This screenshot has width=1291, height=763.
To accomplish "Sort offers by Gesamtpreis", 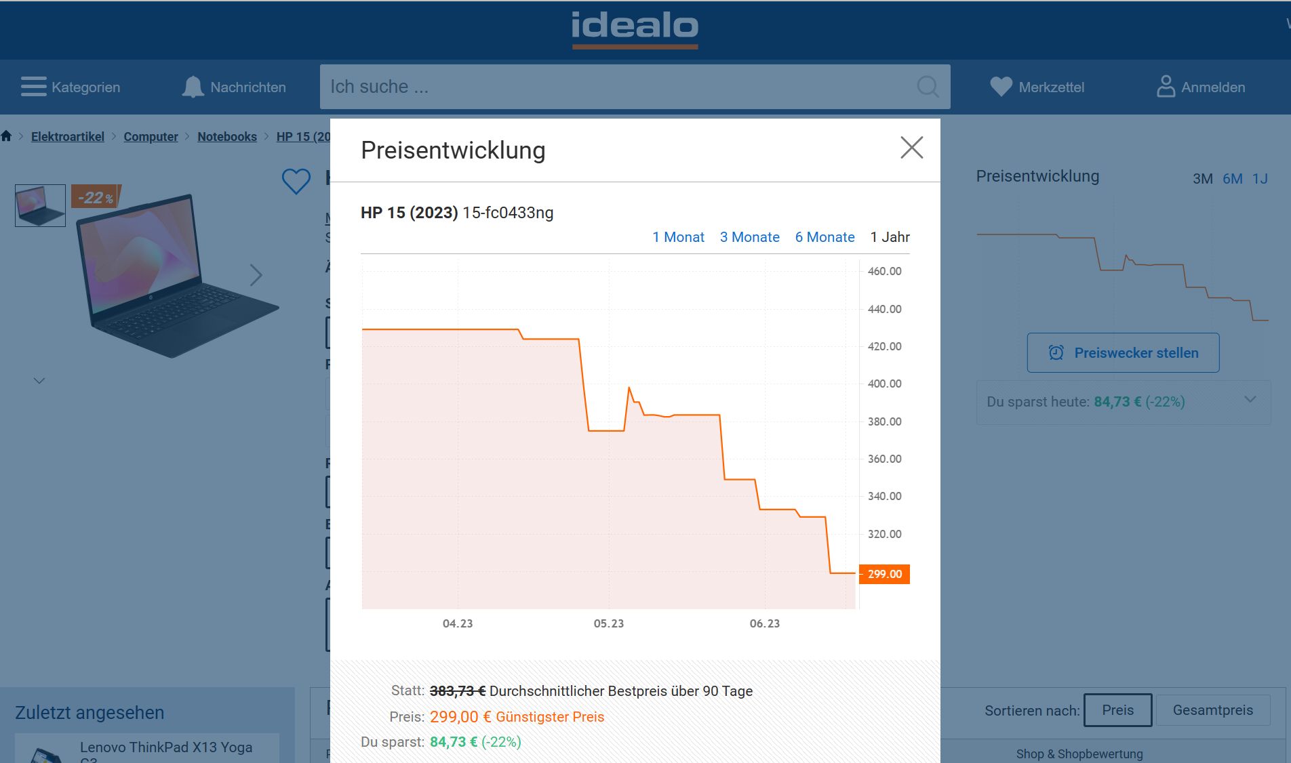I will pos(1212,710).
